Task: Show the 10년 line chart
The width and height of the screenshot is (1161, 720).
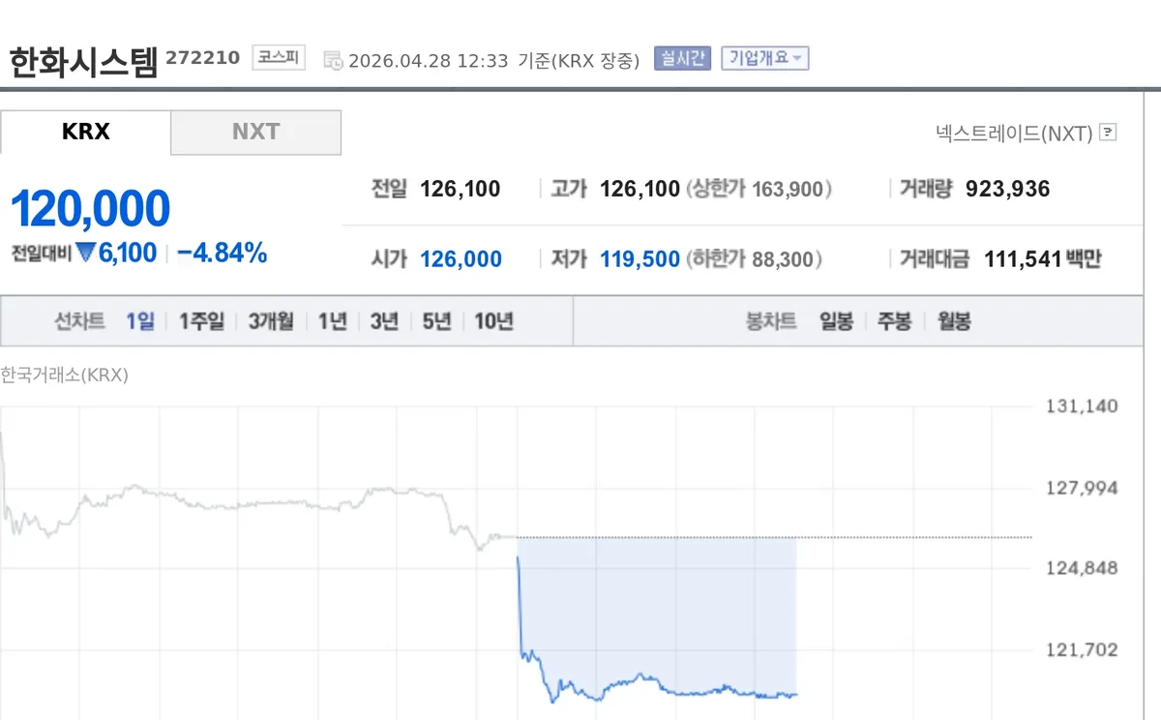Action: [x=493, y=321]
